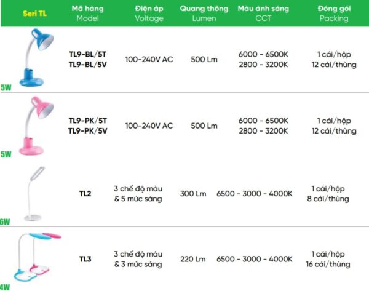This screenshot has width=369, height=291.
Task: Click the 300 Lm lumen value
Action: [x=193, y=194]
